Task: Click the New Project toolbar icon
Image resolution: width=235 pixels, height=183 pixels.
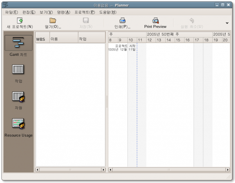Action: [20, 20]
